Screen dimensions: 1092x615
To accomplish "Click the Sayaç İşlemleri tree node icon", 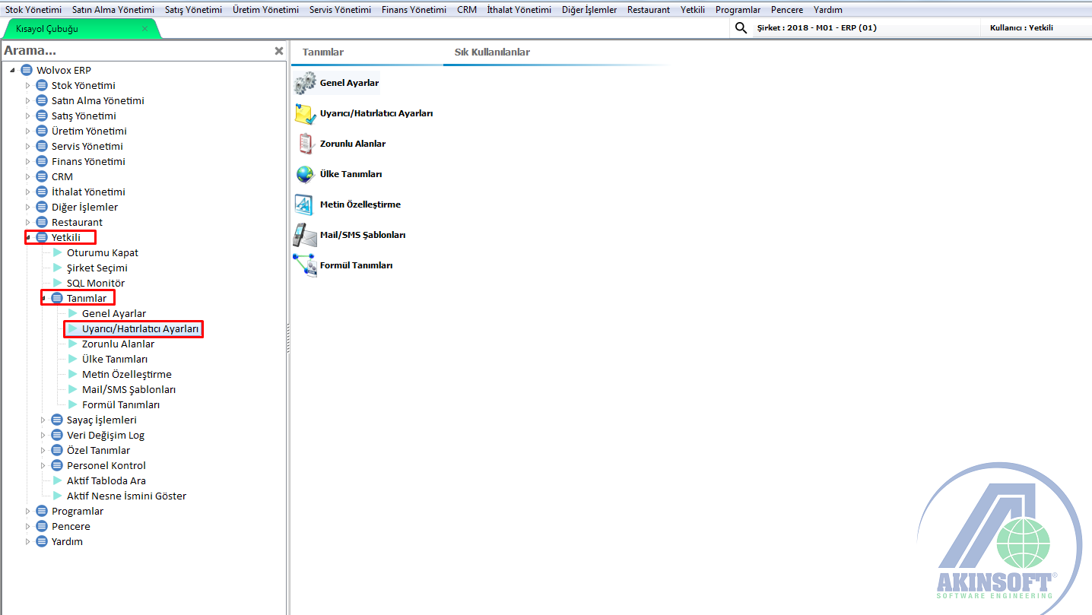I will click(58, 420).
